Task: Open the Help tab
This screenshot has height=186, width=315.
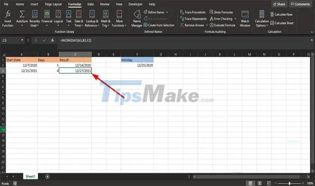Action: pos(152,4)
